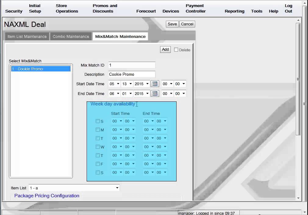Image resolution: width=308 pixels, height=215 pixels.
Task: Click the Package Pricing Configuration heading
Action: tap(47, 196)
